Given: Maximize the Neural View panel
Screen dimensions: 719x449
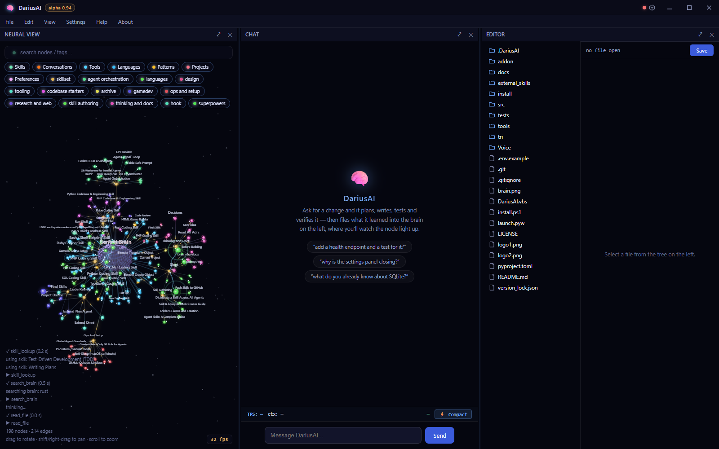Looking at the screenshot, I should (219, 35).
